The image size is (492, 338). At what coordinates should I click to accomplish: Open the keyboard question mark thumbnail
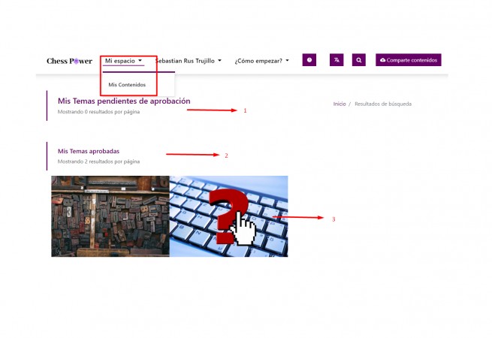[x=228, y=216]
